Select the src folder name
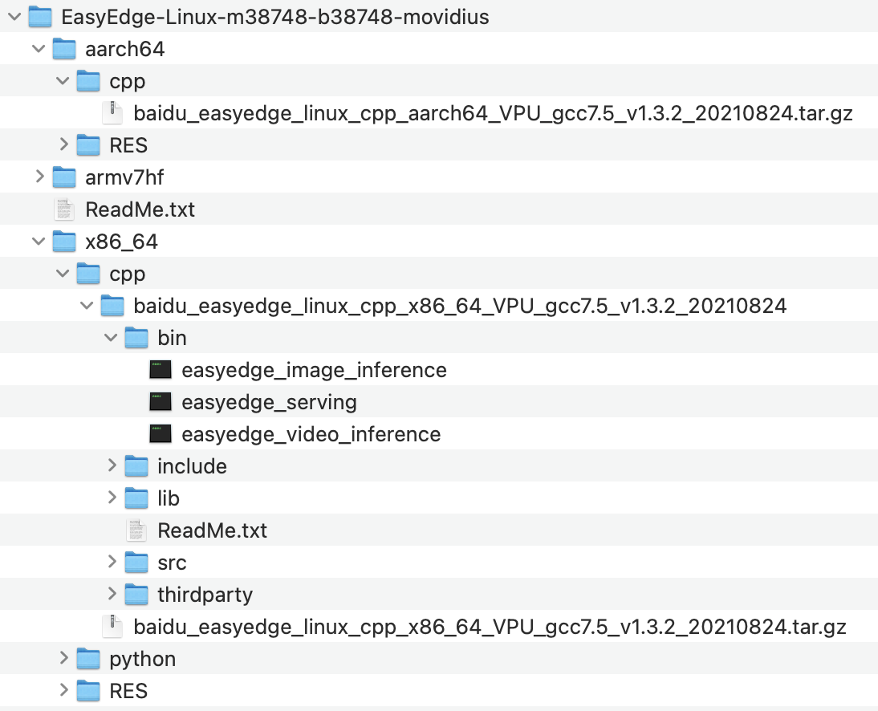878x711 pixels. tap(172, 563)
